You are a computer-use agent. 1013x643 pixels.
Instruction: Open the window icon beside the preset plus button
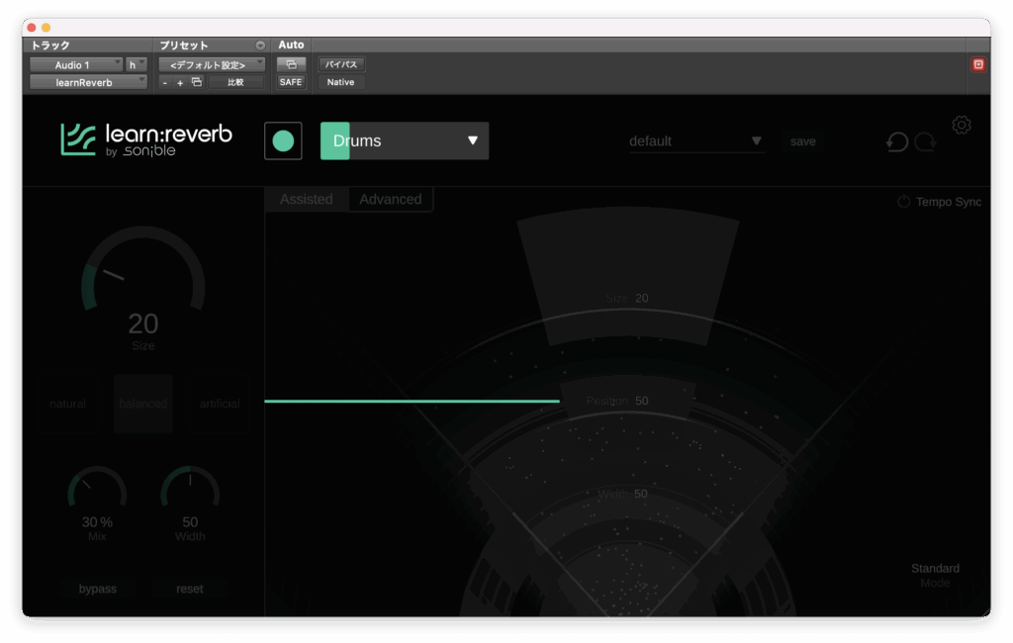[x=197, y=82]
